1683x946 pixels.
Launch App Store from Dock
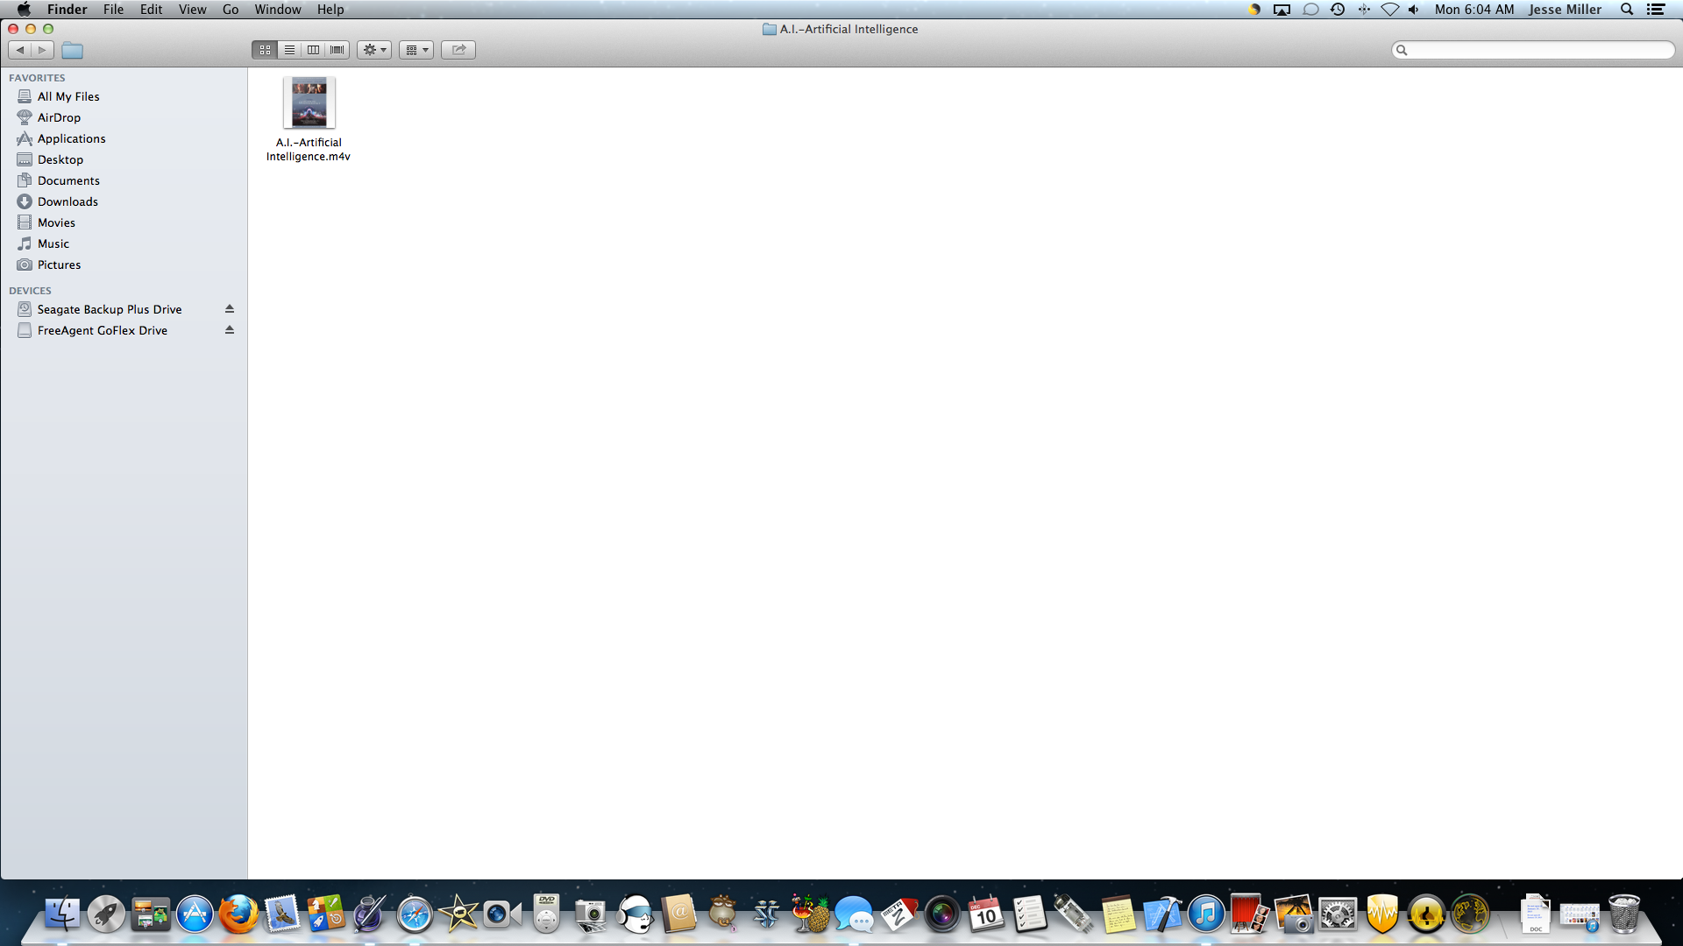point(195,914)
